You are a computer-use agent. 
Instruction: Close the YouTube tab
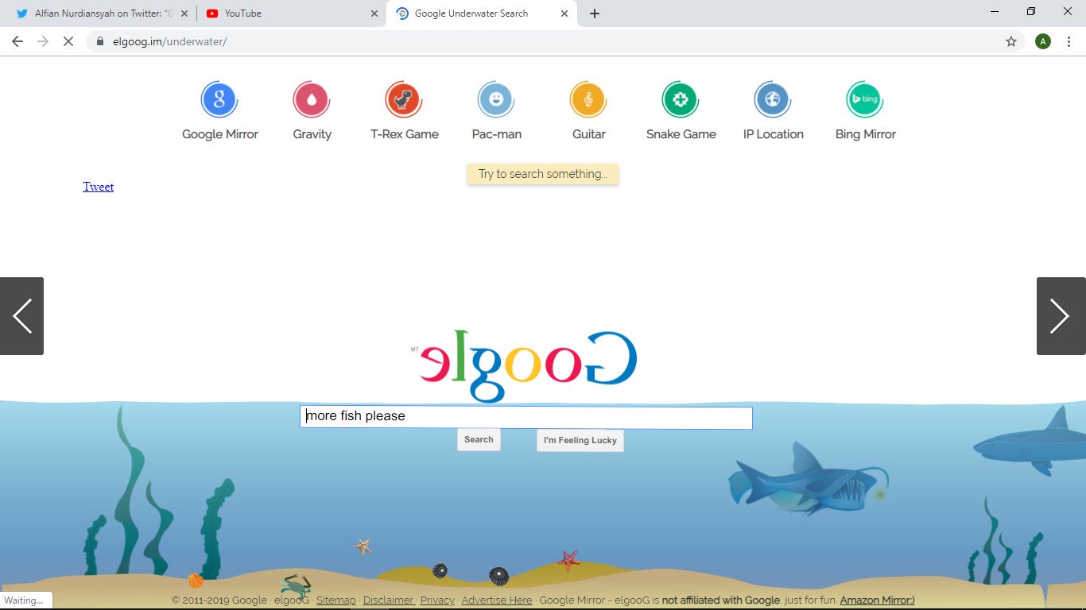click(374, 14)
